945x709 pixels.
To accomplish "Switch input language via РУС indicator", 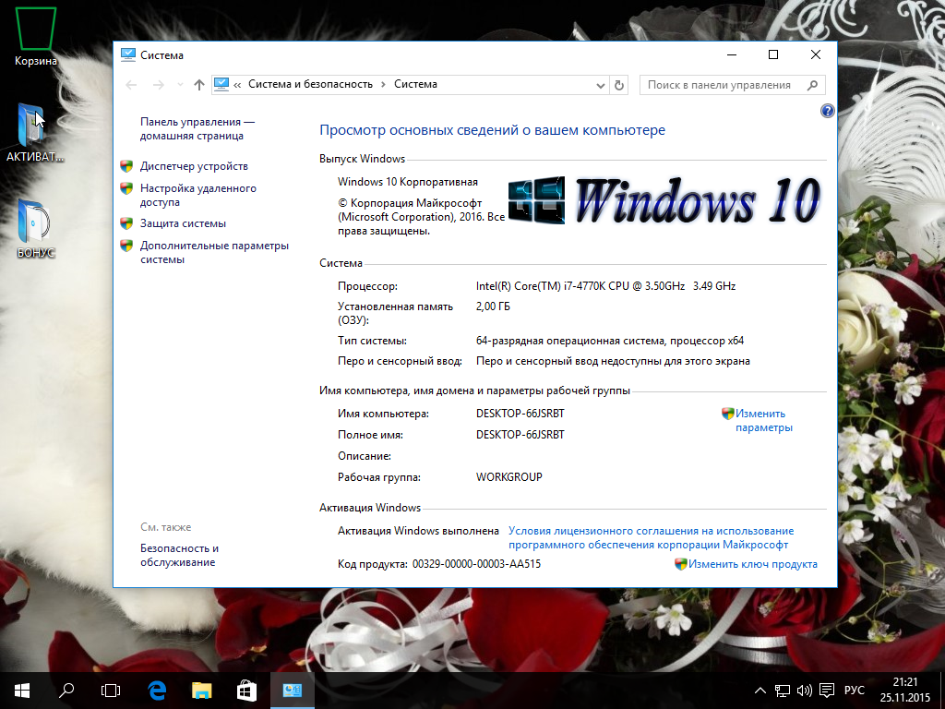I will (854, 691).
